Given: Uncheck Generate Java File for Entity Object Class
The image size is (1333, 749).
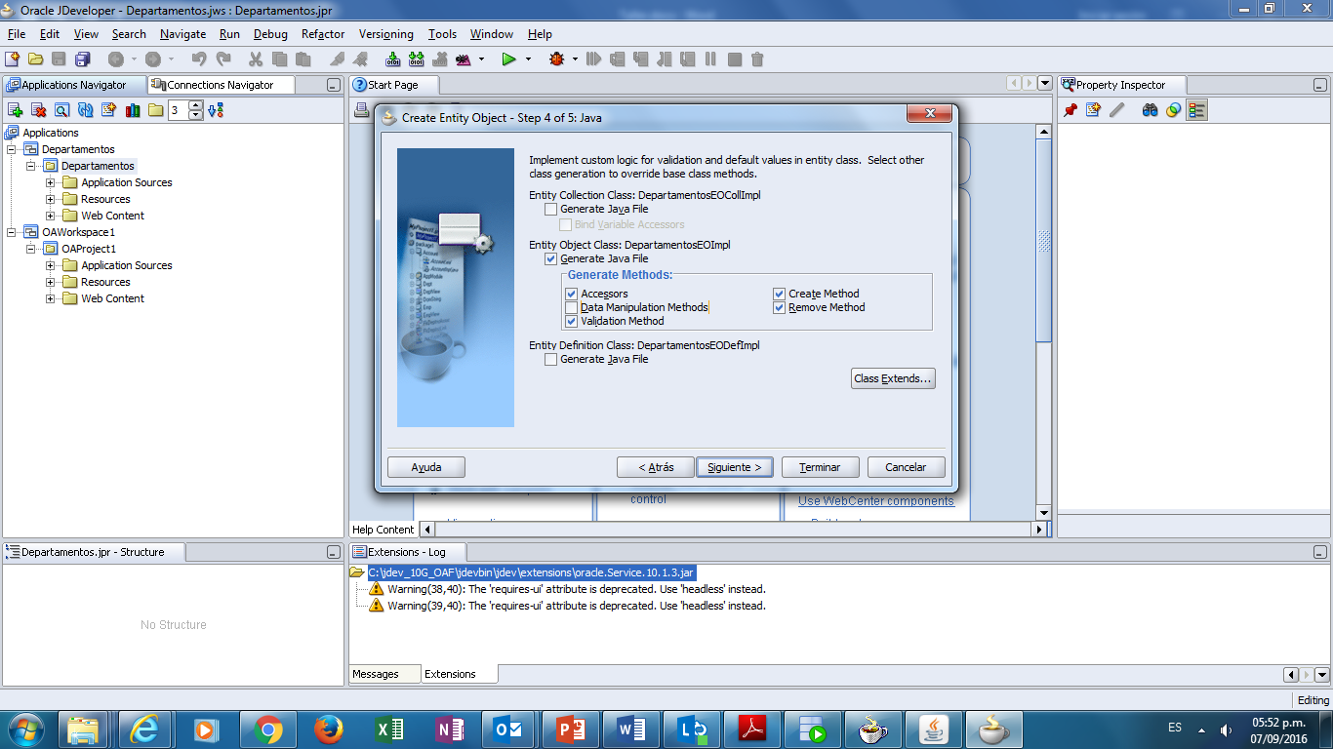Looking at the screenshot, I should [551, 258].
